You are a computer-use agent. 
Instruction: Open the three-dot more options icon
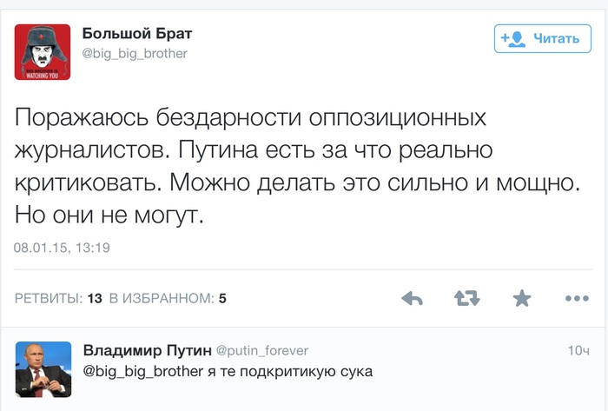coord(577,298)
